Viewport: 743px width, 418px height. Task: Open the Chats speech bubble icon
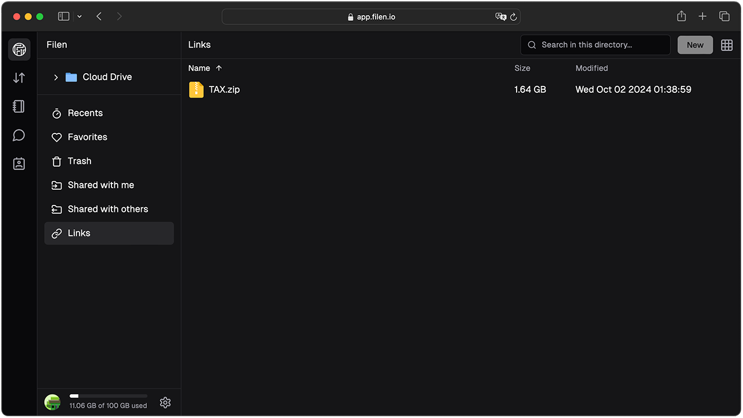tap(19, 135)
